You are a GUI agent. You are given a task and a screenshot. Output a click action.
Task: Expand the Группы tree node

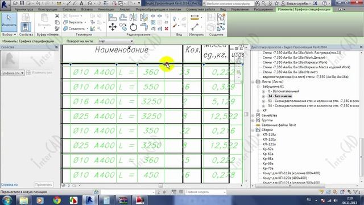(253, 120)
